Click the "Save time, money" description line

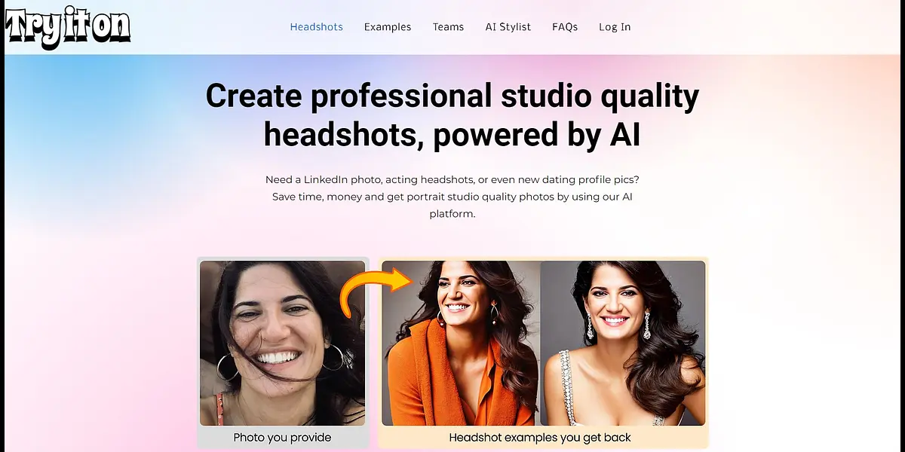(452, 197)
